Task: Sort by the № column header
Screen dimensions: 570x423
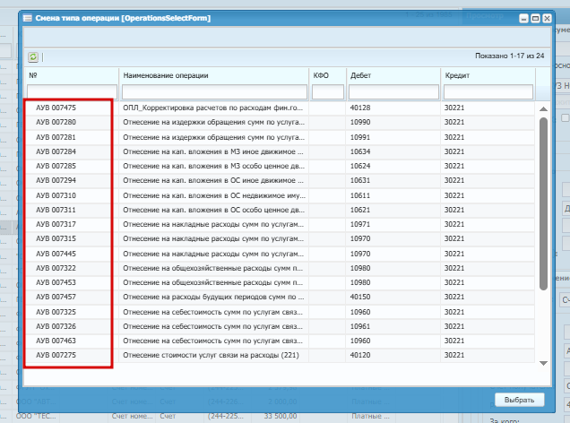Action: coord(72,75)
